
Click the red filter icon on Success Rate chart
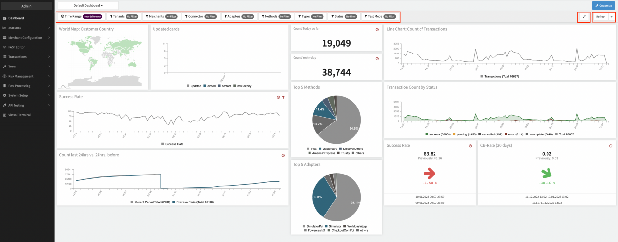(283, 97)
